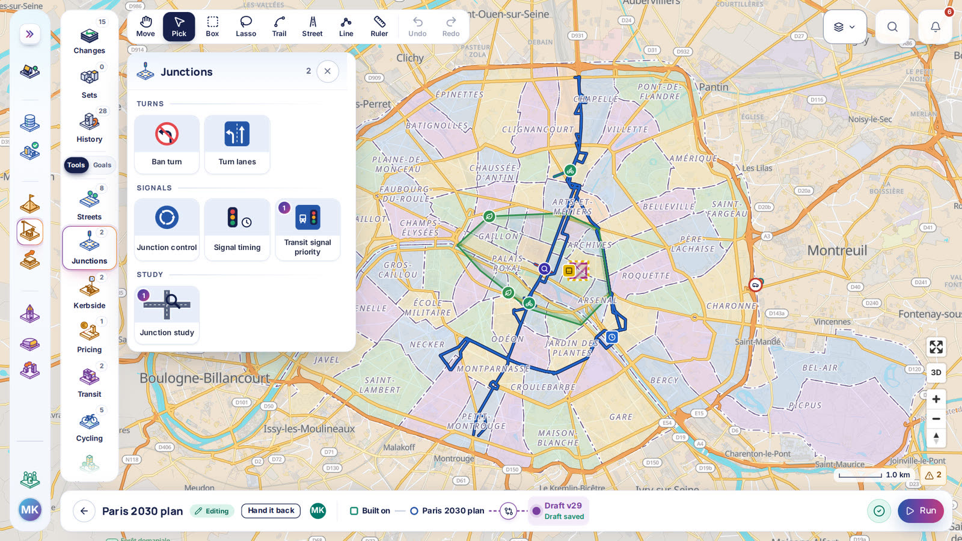Image resolution: width=962 pixels, height=541 pixels.
Task: Open the map layers dropdown
Action: pyautogui.click(x=844, y=26)
